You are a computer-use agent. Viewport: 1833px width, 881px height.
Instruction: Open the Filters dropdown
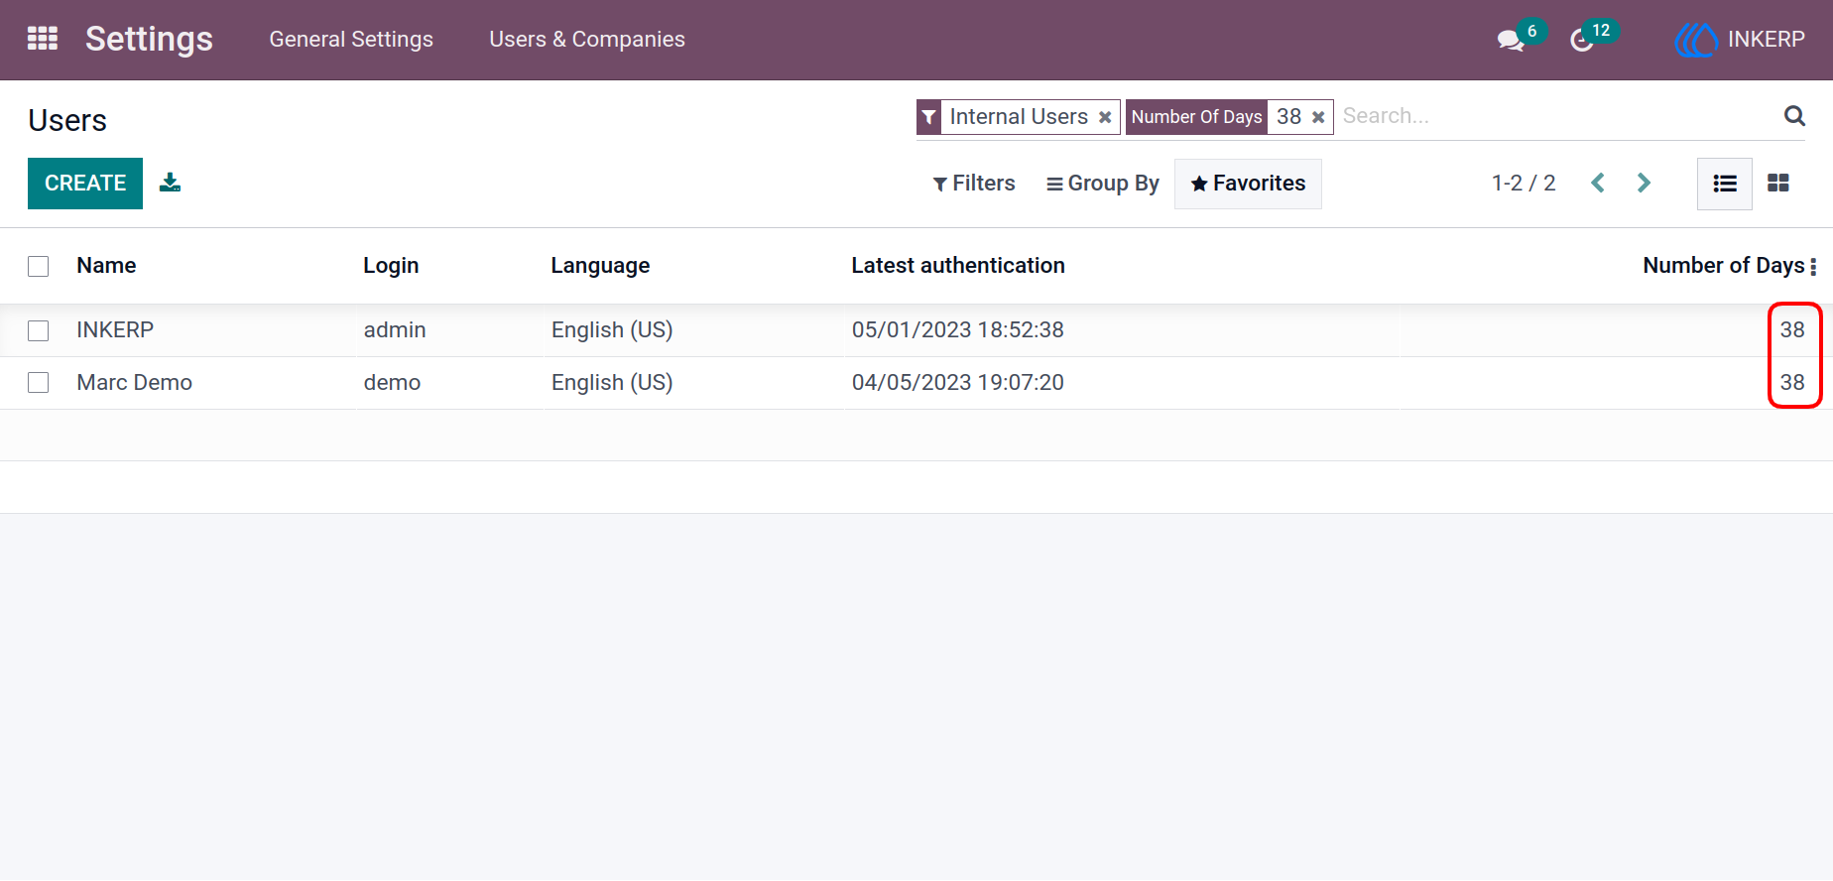[x=974, y=184]
